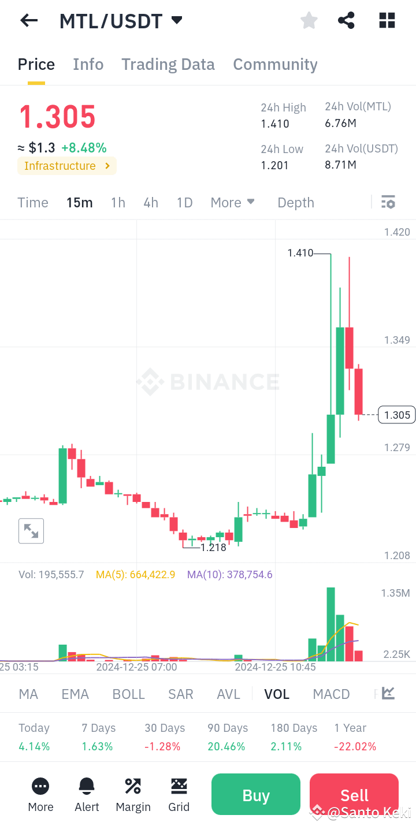Switch chart to 1D timeframe
The image size is (416, 826).
(184, 202)
